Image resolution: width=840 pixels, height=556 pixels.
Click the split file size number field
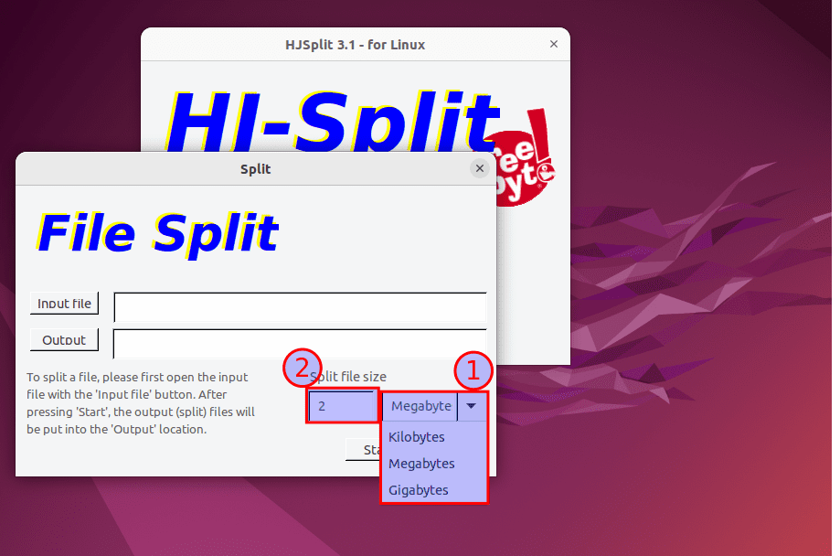coord(342,406)
